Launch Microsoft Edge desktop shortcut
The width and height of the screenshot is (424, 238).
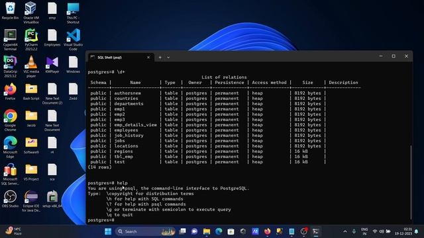point(11,147)
